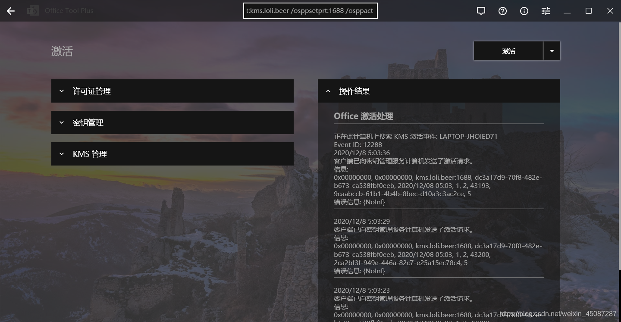Expand the 密钥管理 section

click(172, 122)
